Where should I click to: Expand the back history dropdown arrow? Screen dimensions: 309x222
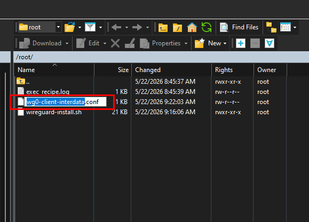126,27
